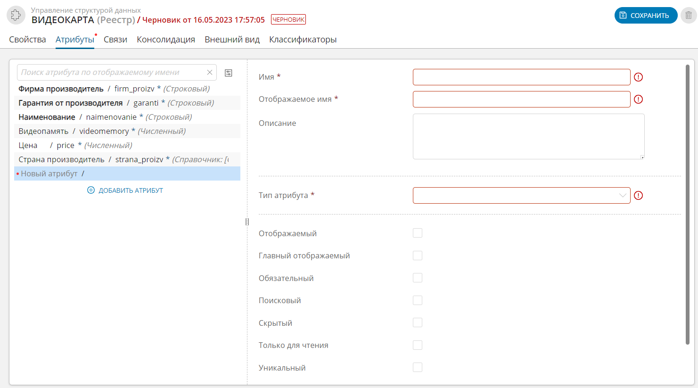This screenshot has height=388, width=698.
Task: Select the Видеопамять attribute in list
Action: pyautogui.click(x=43, y=131)
